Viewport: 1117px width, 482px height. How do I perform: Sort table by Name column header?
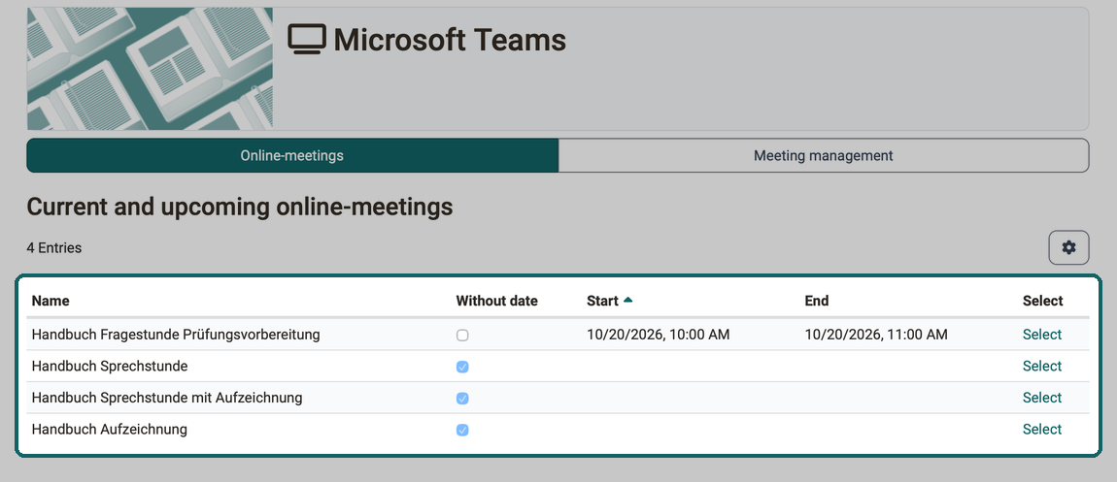(x=51, y=301)
